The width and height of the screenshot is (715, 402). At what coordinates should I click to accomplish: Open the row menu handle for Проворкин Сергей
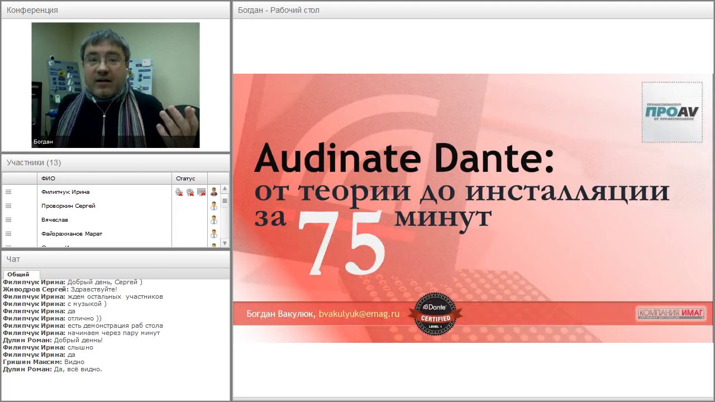pos(8,206)
